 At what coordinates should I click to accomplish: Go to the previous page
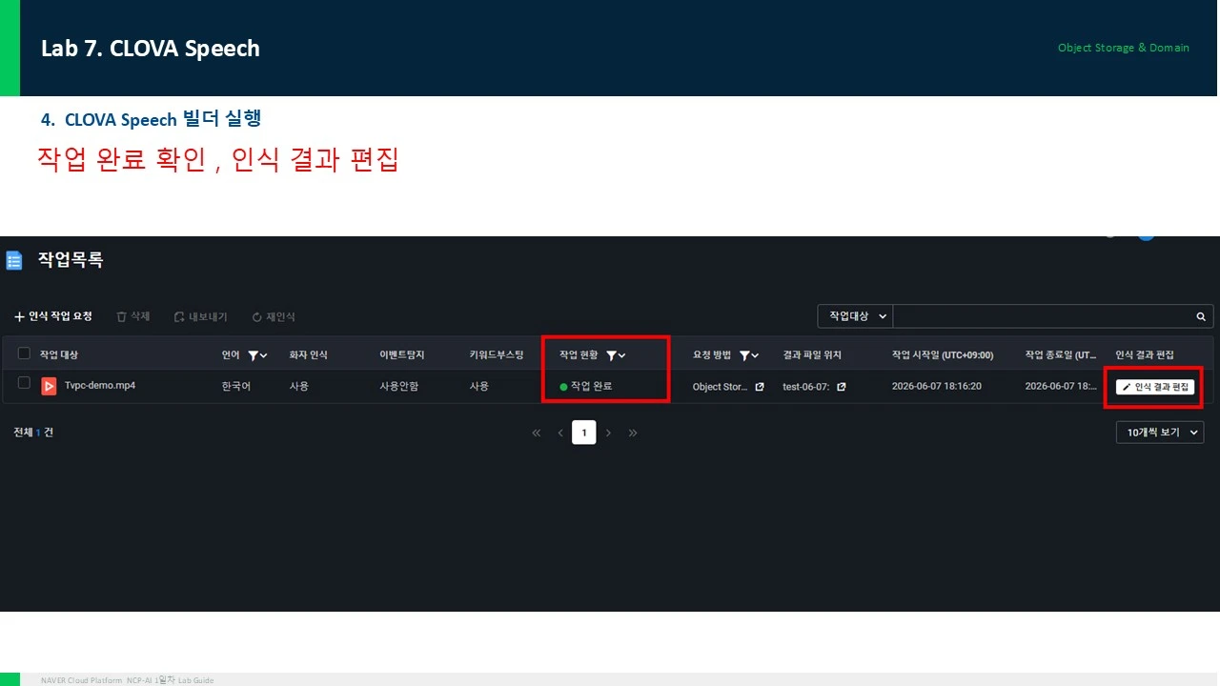pos(560,433)
